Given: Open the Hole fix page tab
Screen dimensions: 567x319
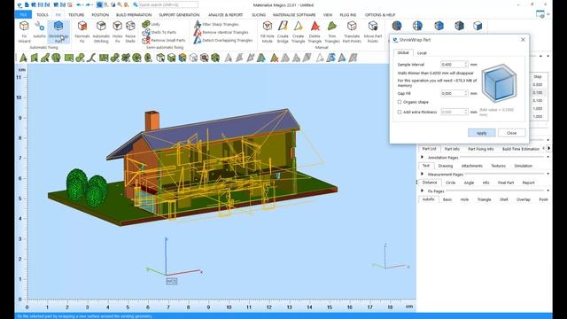Looking at the screenshot, I should [464, 199].
